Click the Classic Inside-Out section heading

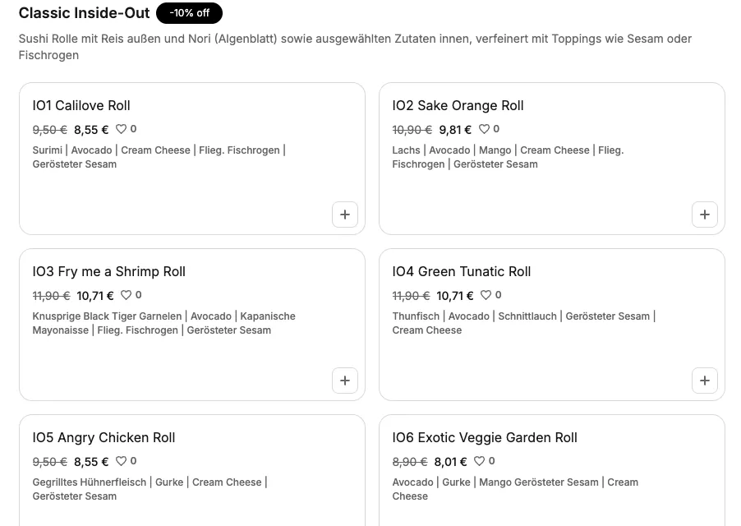[x=84, y=13]
